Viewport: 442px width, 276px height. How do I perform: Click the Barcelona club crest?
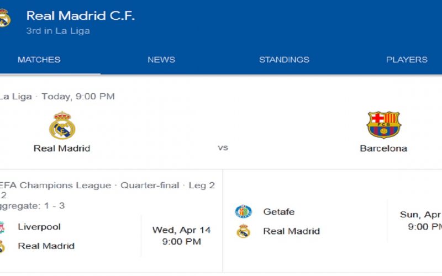383,125
